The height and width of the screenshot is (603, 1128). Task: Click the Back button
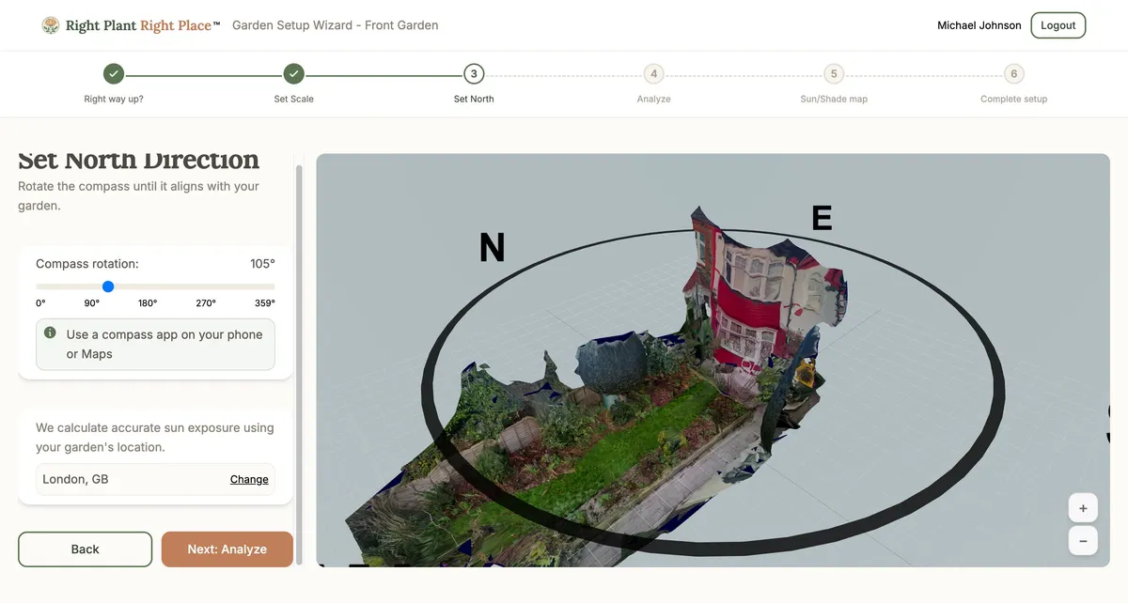[x=85, y=549]
